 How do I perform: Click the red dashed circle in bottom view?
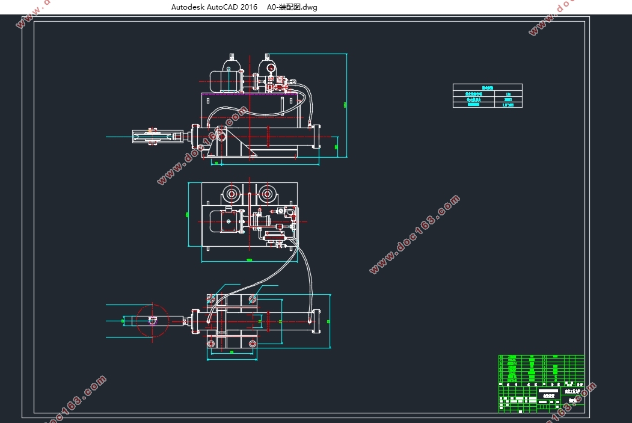pos(152,321)
